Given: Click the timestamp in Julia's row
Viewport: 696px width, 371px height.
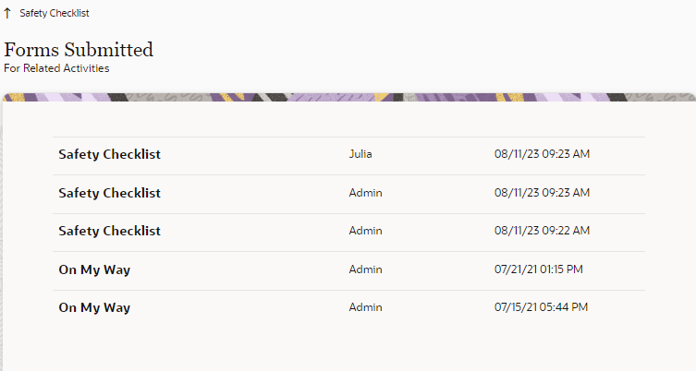Looking at the screenshot, I should tap(542, 154).
